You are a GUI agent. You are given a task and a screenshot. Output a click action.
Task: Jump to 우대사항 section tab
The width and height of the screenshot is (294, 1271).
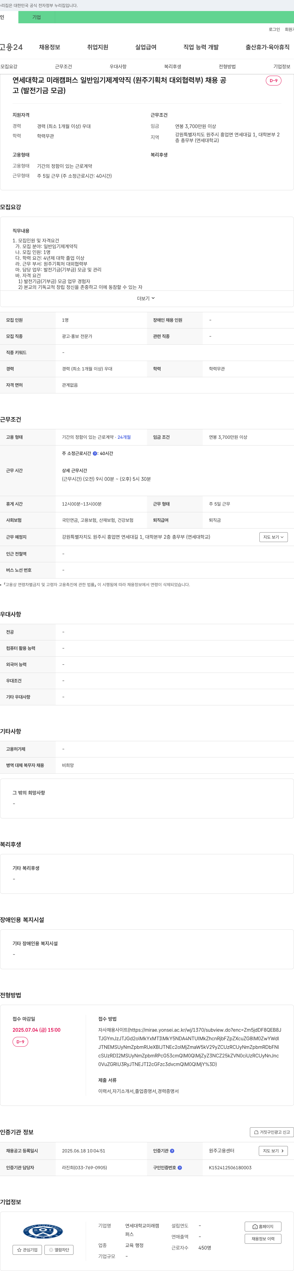tap(118, 66)
